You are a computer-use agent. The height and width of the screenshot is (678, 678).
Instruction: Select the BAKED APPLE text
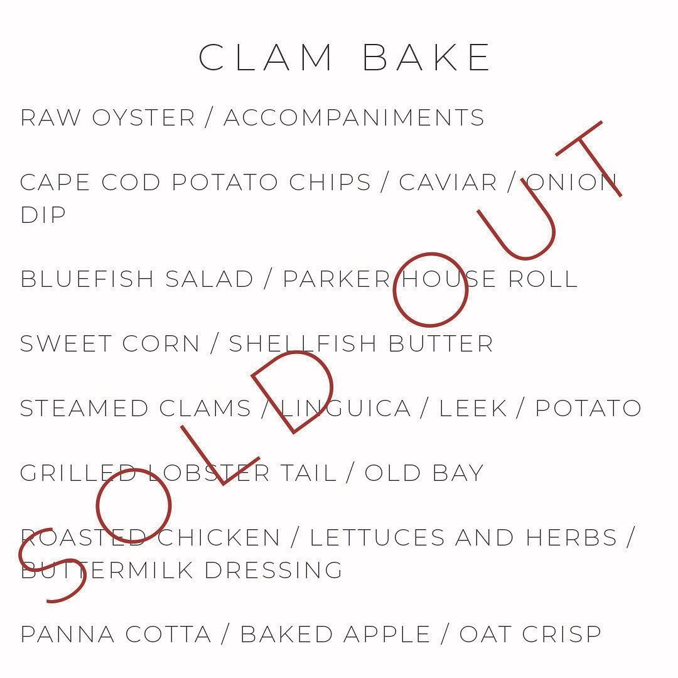(335, 635)
